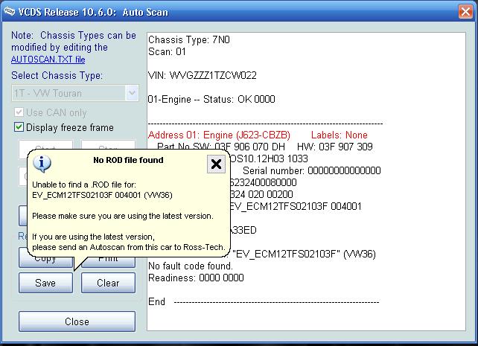Click the Scan: 01 line
This screenshot has height=346, width=478.
[x=167, y=51]
